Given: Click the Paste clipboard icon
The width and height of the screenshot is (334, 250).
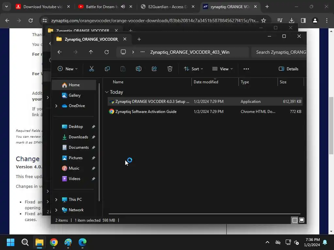Looking at the screenshot, I should (x=123, y=69).
